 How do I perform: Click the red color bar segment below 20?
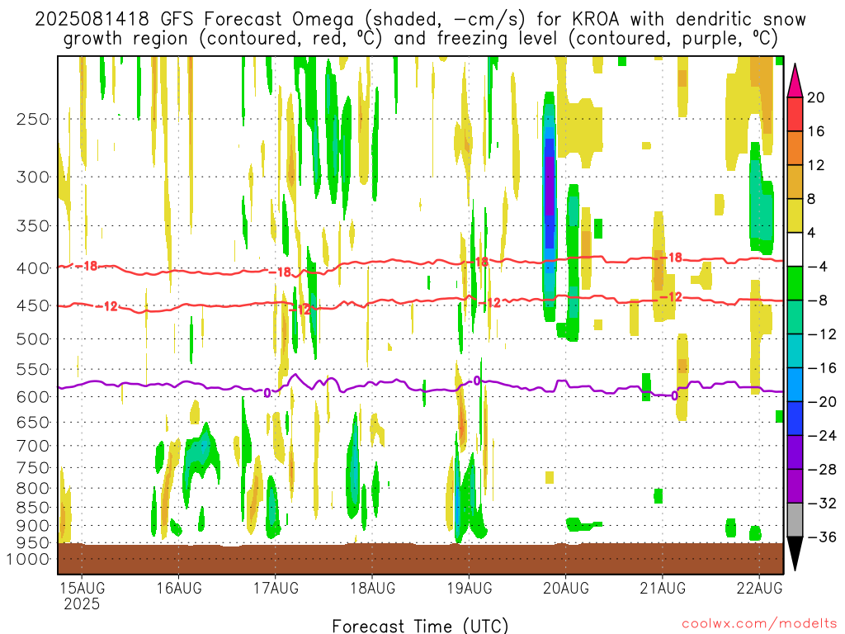coord(795,114)
